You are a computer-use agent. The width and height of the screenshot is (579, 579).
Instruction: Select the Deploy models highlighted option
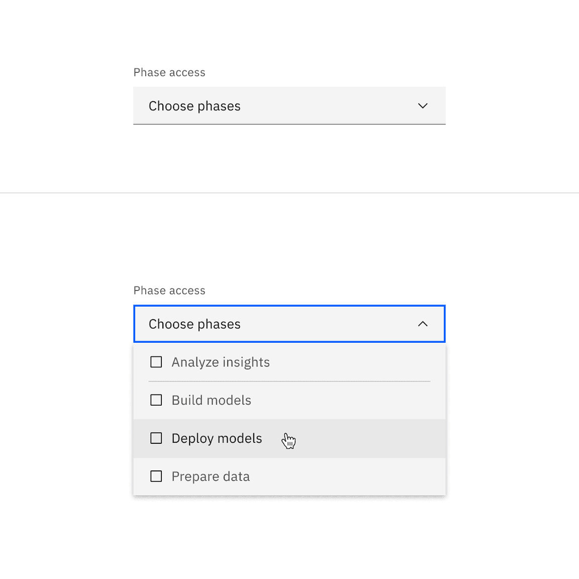pos(217,438)
